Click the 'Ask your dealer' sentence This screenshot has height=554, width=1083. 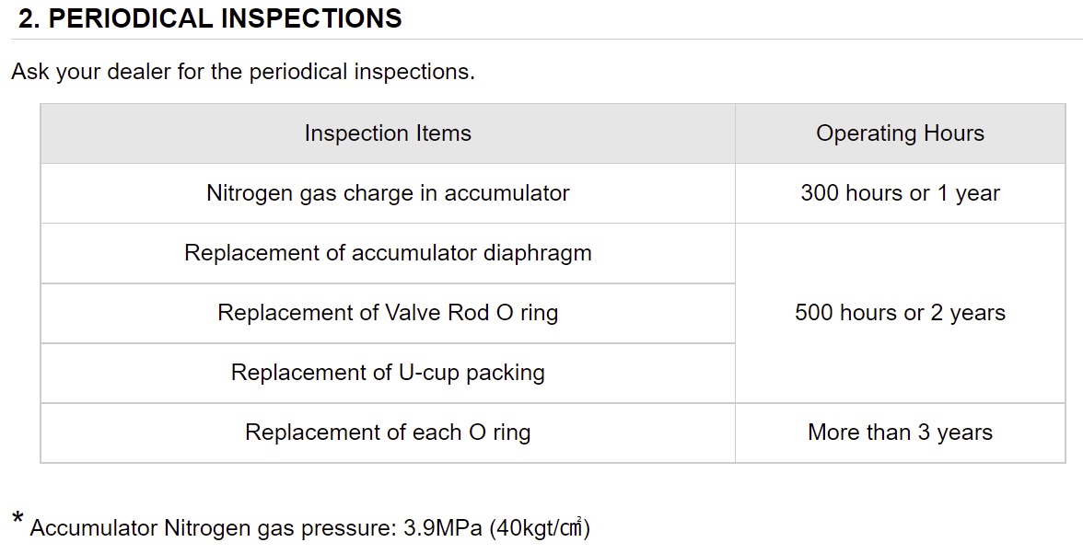point(243,72)
